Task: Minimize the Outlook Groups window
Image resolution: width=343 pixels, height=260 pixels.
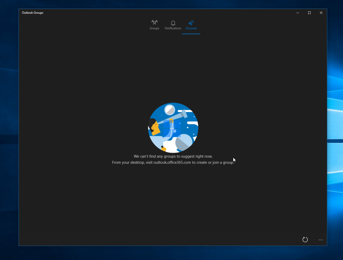Action: pos(298,13)
